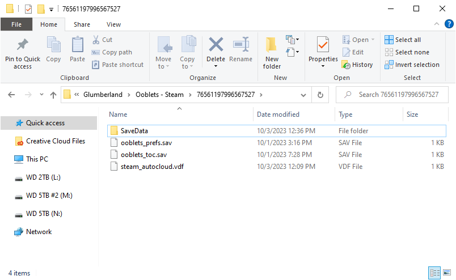This screenshot has height=280, width=456.
Task: Expand the Properties dropdown arrow
Action: (323, 66)
